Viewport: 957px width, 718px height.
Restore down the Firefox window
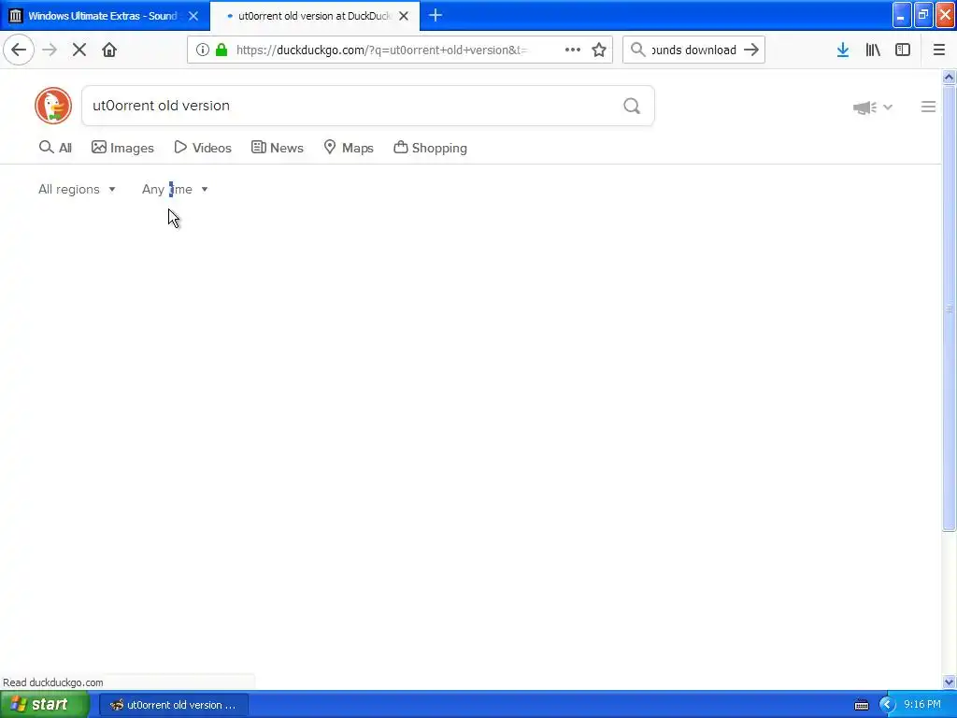click(x=923, y=15)
